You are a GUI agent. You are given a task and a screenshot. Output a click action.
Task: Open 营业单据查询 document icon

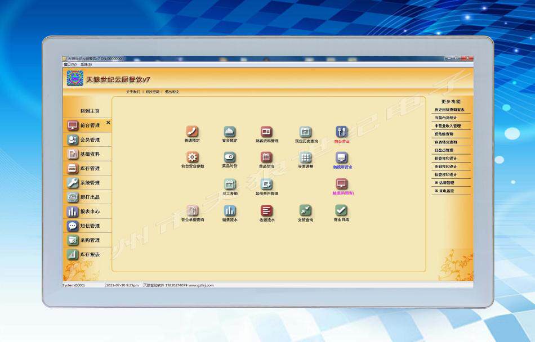pyautogui.click(x=193, y=210)
